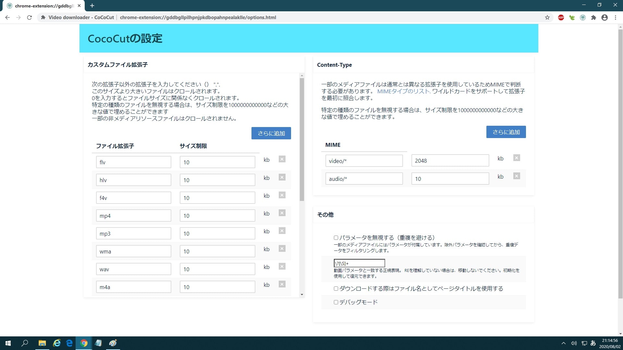This screenshot has width=623, height=350.
Task: Open the MIME type list link
Action: 403,91
